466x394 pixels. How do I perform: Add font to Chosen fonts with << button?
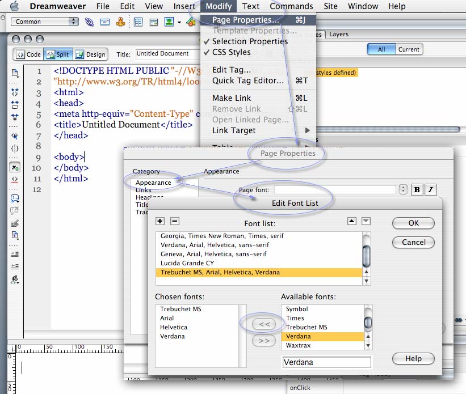[264, 324]
